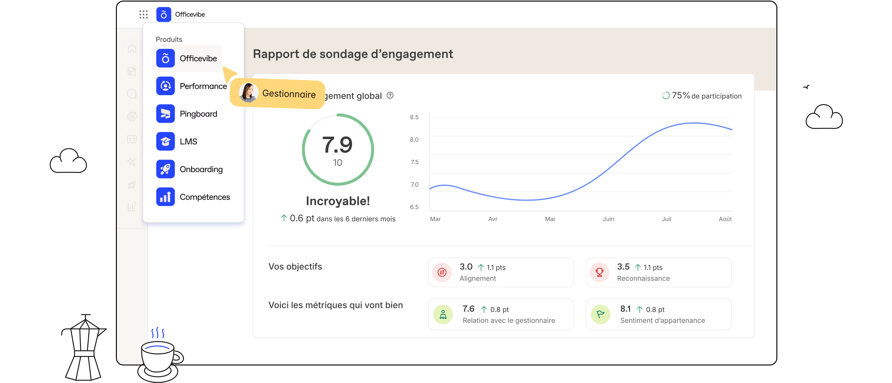Click the chat bubble sidebar icon

[x=132, y=94]
